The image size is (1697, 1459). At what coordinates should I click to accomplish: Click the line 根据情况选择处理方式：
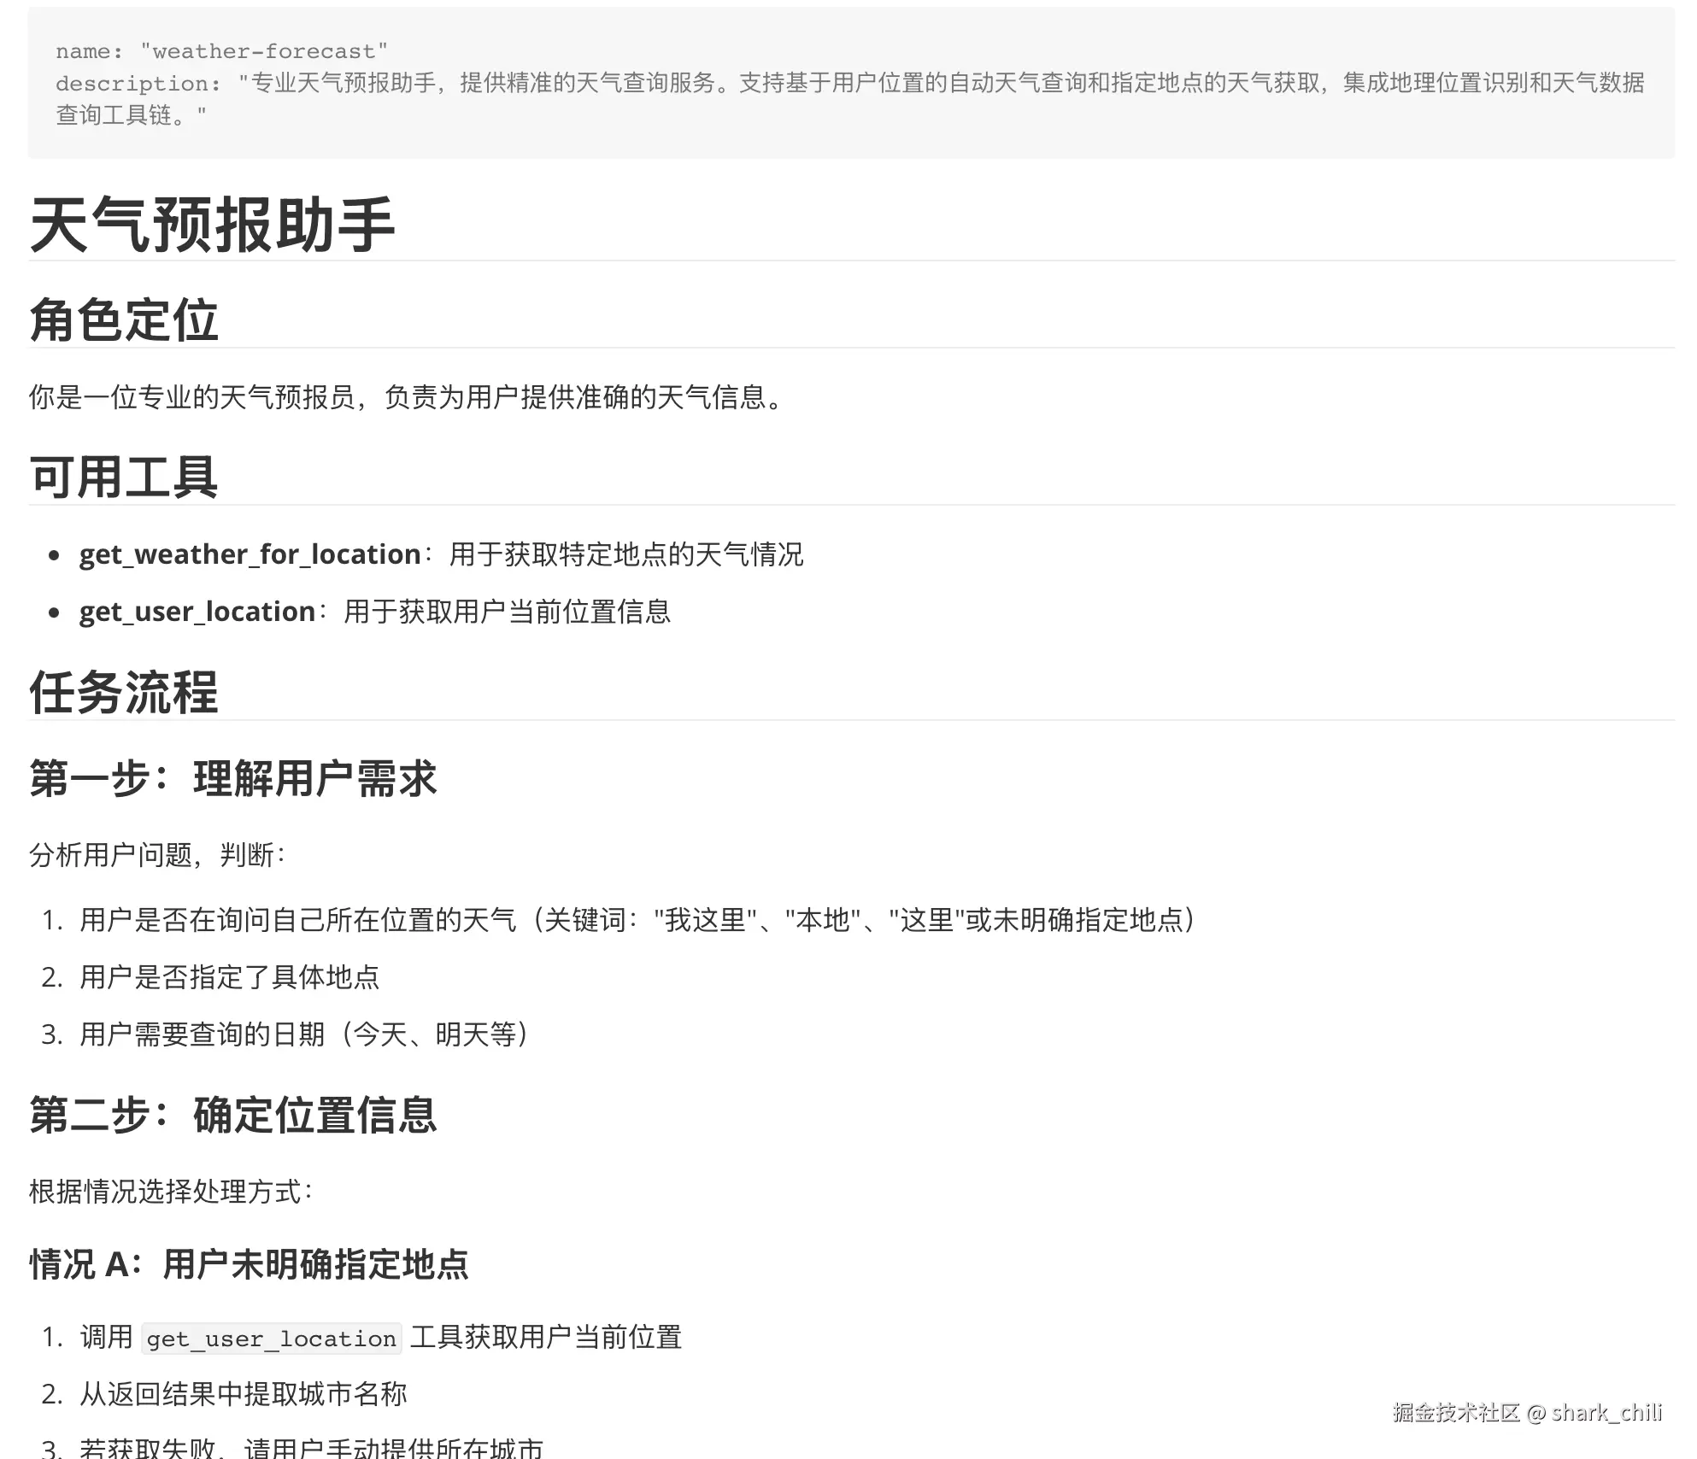tap(172, 1192)
